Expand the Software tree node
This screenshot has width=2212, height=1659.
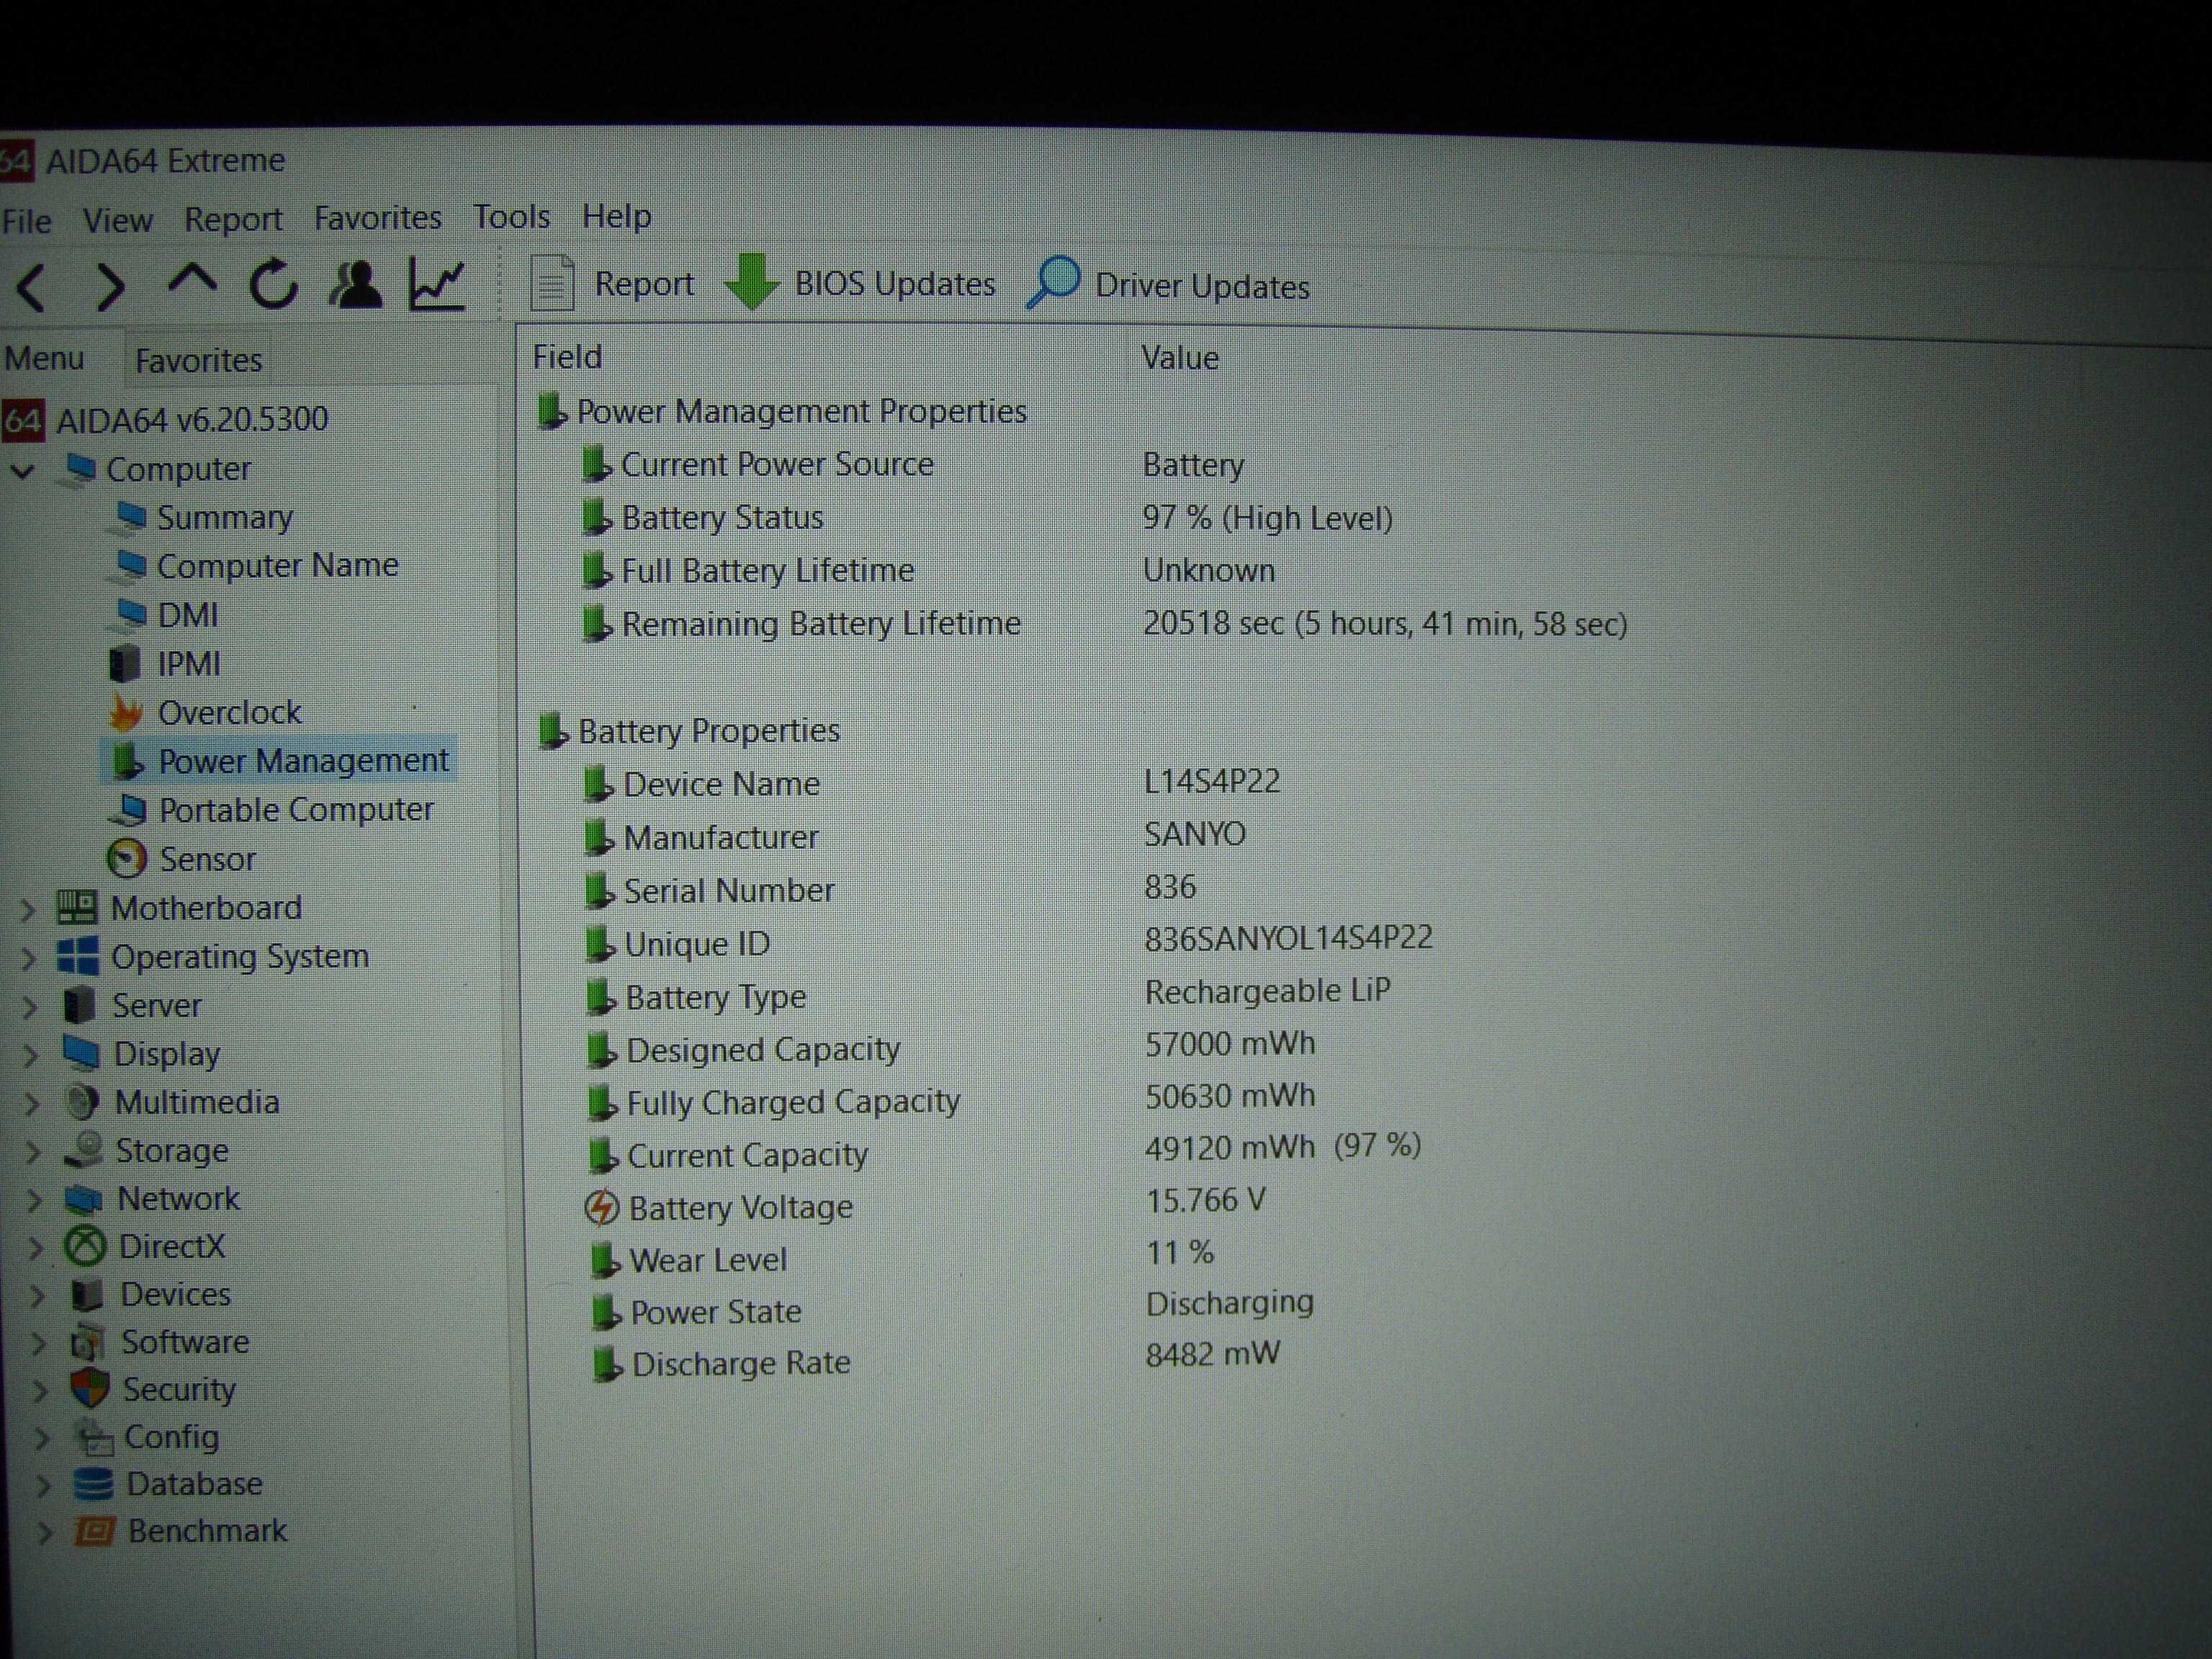coord(38,1343)
